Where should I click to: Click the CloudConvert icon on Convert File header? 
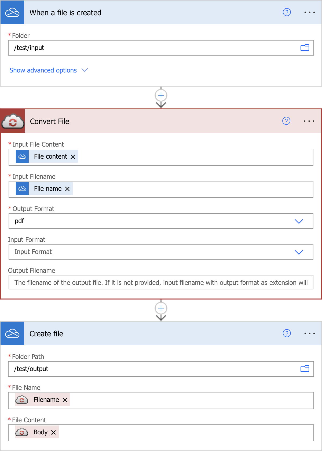pyautogui.click(x=13, y=121)
